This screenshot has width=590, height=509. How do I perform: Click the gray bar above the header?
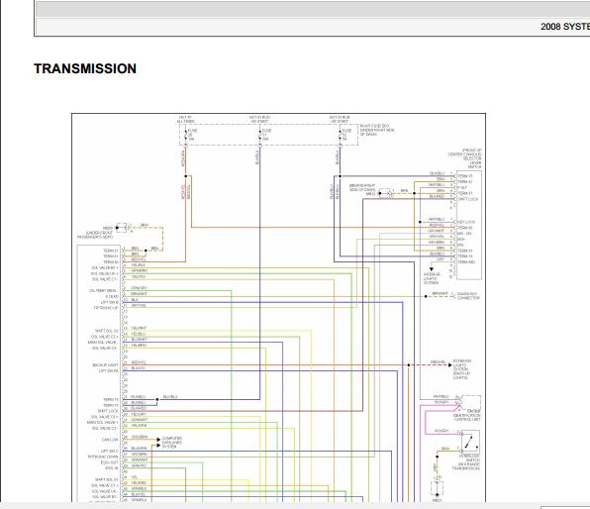click(x=313, y=9)
